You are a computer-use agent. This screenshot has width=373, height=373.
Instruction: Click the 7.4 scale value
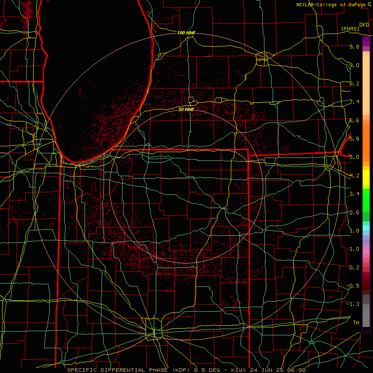[x=354, y=102]
